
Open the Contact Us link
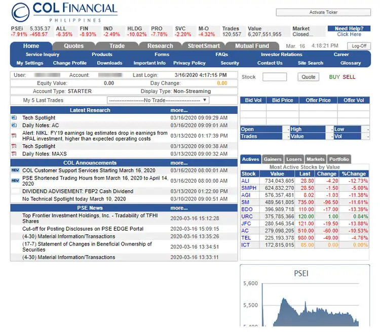click(x=270, y=63)
